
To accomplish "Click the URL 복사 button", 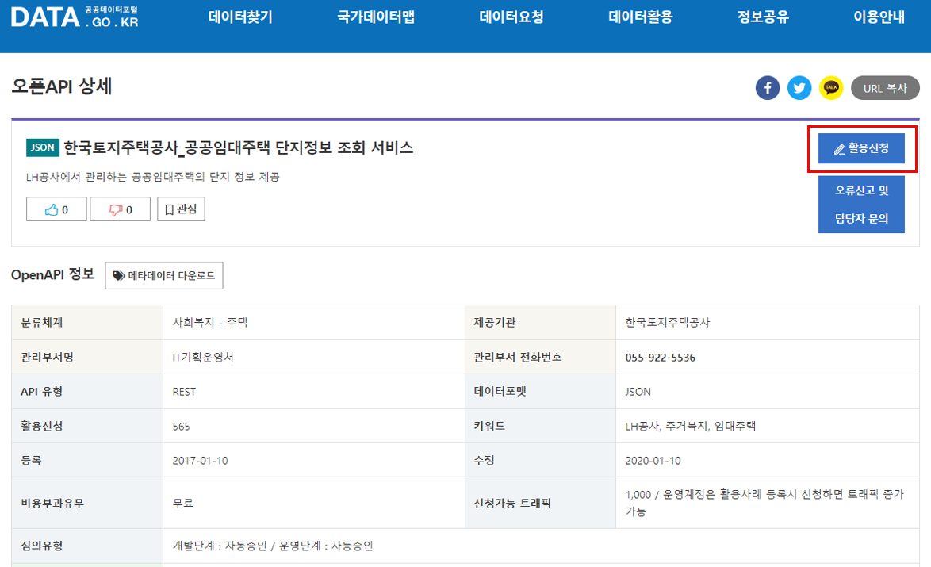I will pos(885,89).
